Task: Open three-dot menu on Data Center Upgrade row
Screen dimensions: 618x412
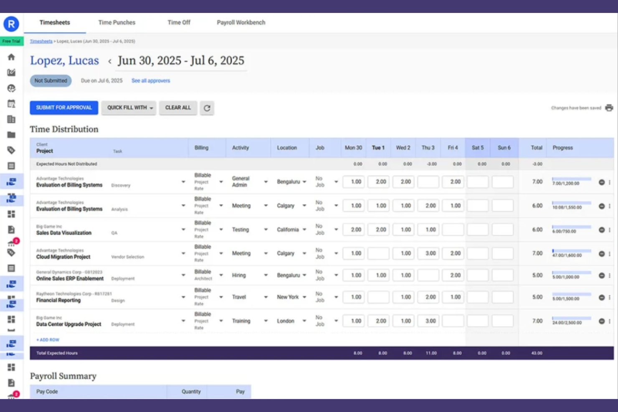Action: (x=609, y=321)
